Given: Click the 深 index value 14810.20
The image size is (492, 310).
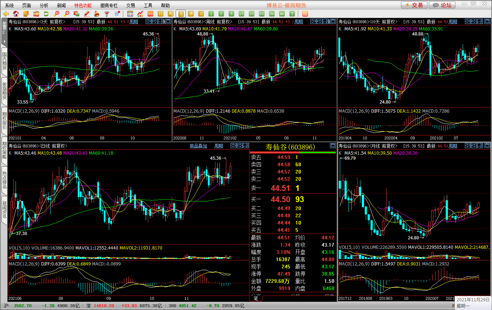Looking at the screenshot, I should (104, 306).
